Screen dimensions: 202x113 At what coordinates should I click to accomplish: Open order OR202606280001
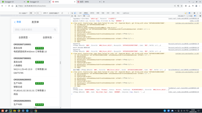pyautogui.click(x=22, y=101)
